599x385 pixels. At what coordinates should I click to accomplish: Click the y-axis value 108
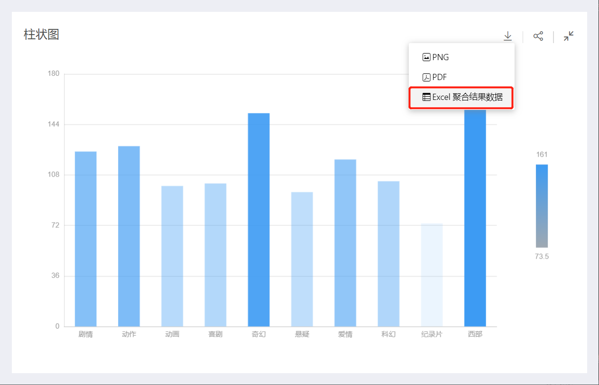[54, 175]
